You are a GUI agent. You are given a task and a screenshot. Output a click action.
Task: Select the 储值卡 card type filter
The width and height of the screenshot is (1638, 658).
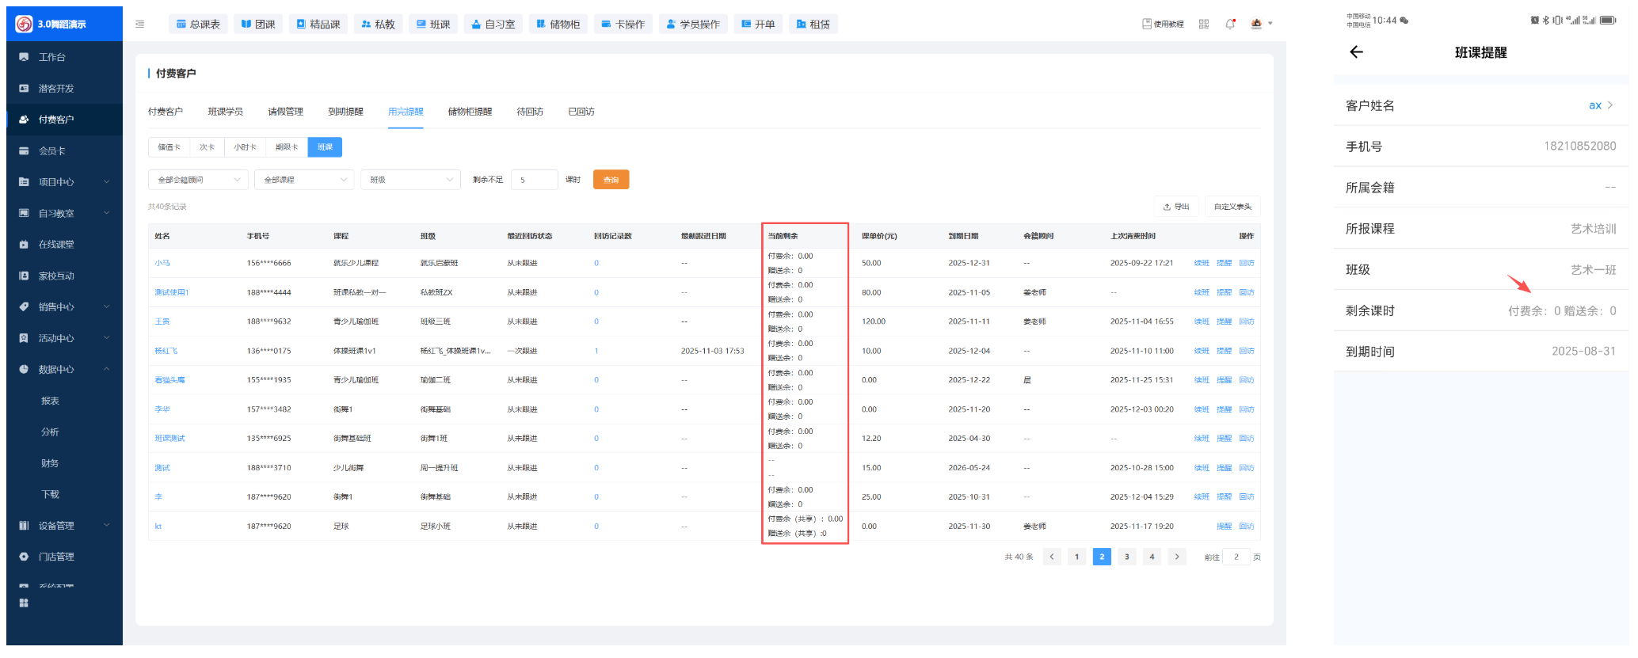[169, 147]
